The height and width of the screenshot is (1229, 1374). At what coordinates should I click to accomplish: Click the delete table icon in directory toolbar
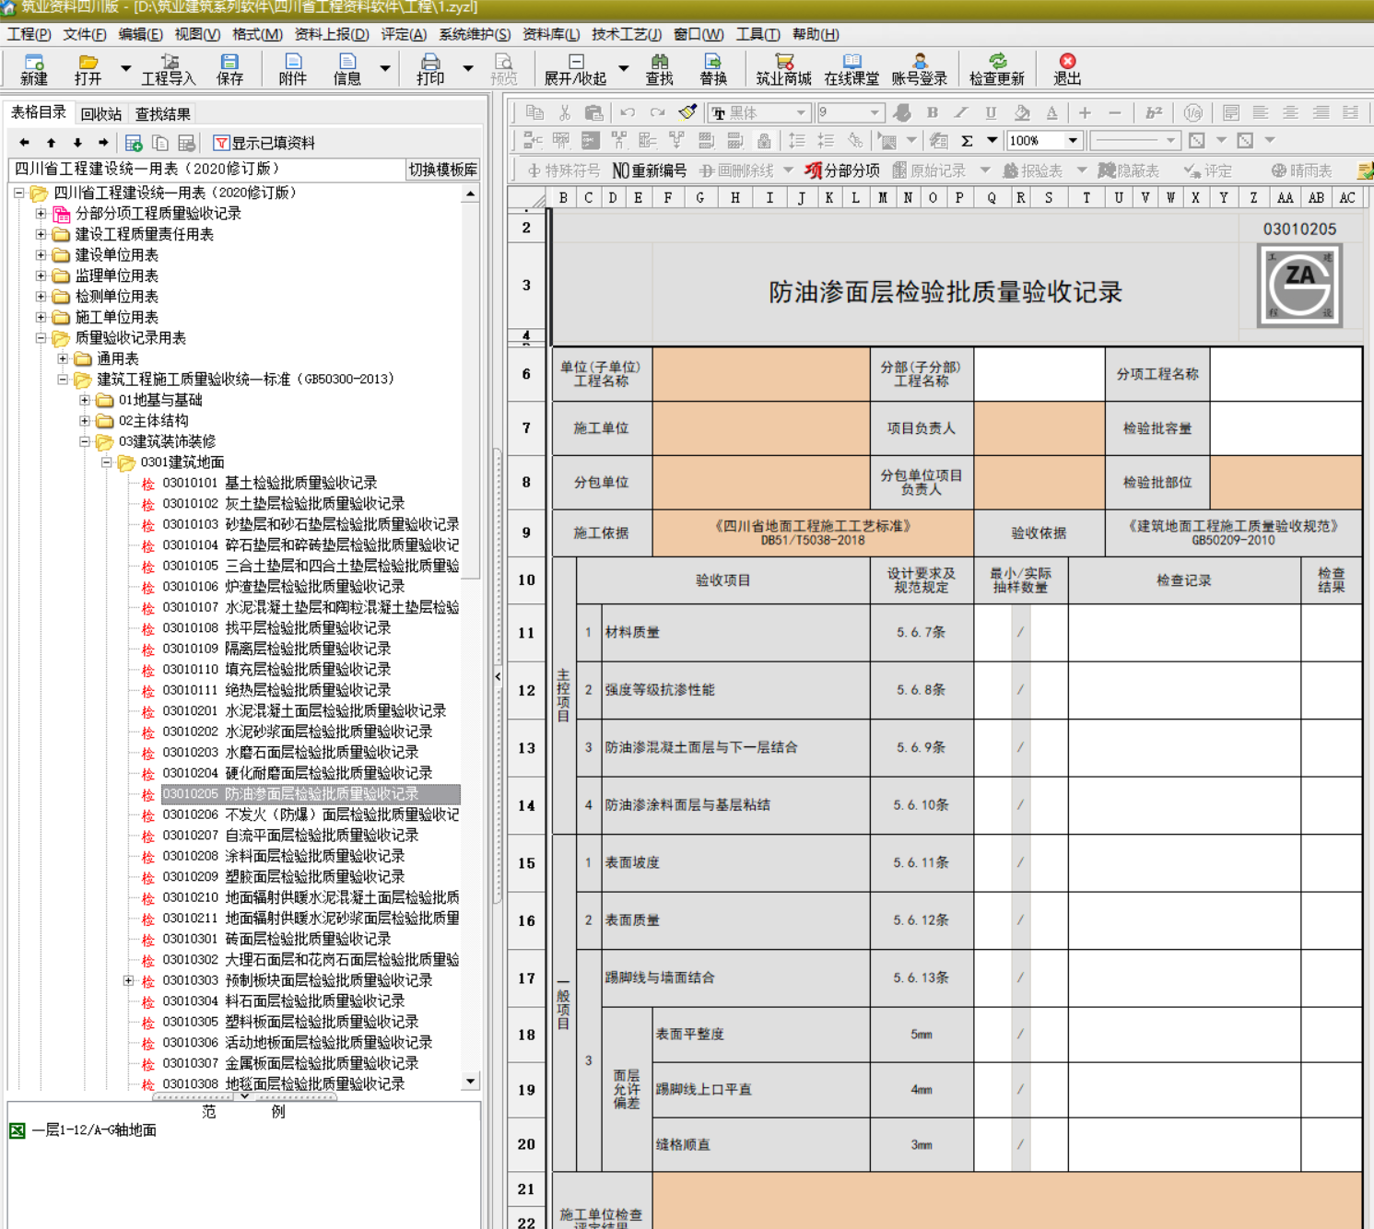pyautogui.click(x=187, y=143)
